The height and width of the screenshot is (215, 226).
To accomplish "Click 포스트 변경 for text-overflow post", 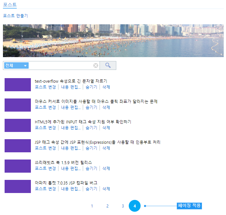I will [45, 87].
